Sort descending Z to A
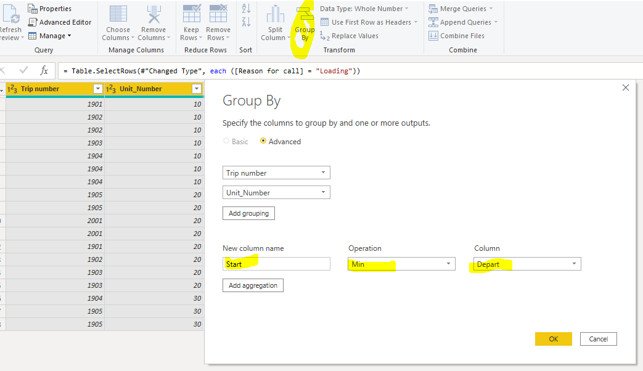643x371 pixels. (x=246, y=22)
